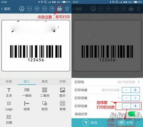Insert a 二维码 QR code element
This screenshot has width=143, height=127.
[45, 92]
